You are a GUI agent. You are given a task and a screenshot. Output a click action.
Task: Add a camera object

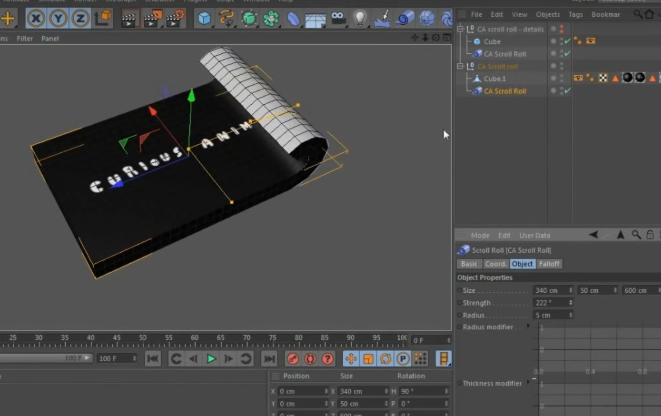click(338, 18)
